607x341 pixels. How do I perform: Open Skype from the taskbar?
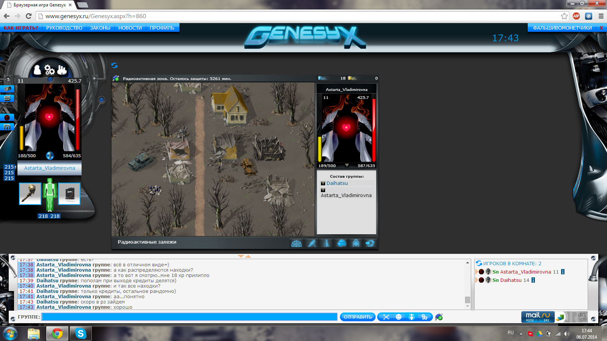80,334
